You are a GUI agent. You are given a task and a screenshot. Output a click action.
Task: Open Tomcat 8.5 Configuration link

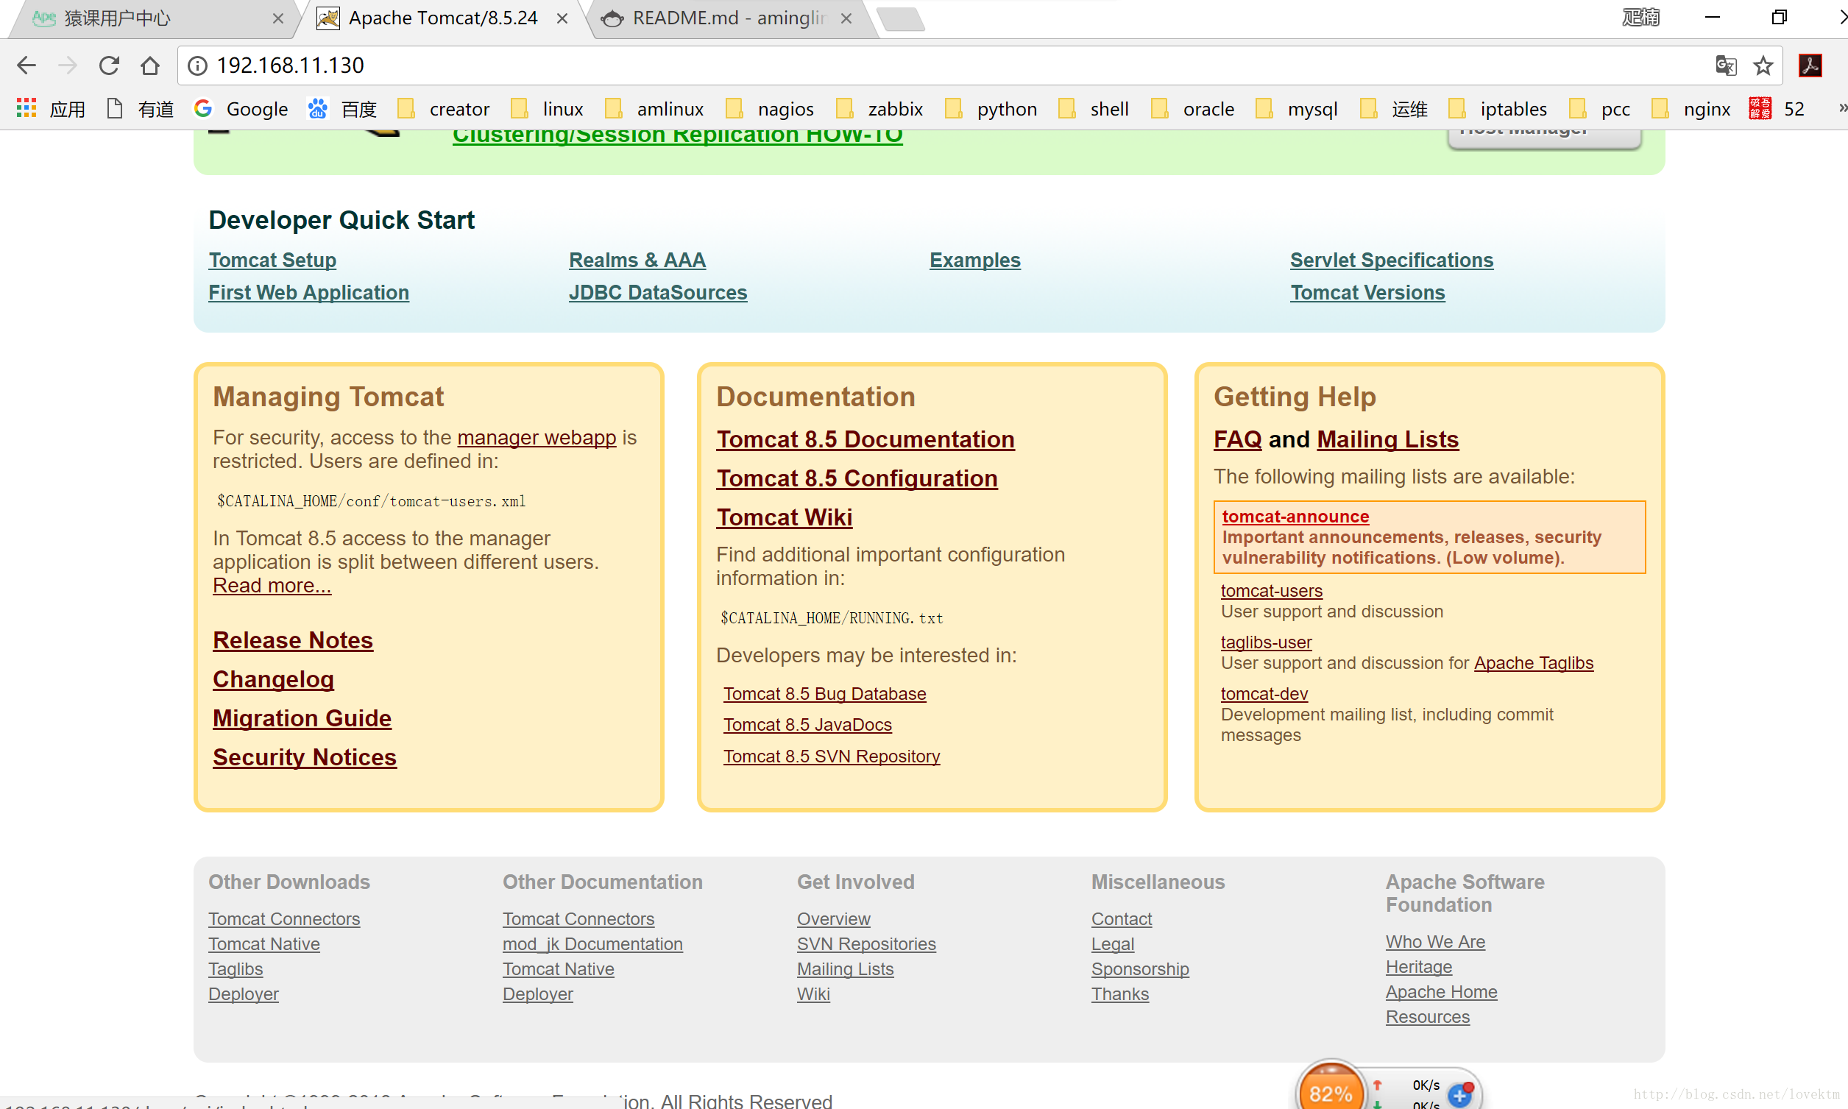tap(857, 478)
